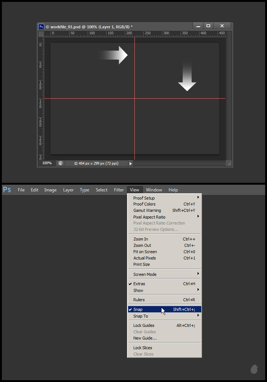
Task: Toggle Rulers in the View menu
Action: (139, 300)
